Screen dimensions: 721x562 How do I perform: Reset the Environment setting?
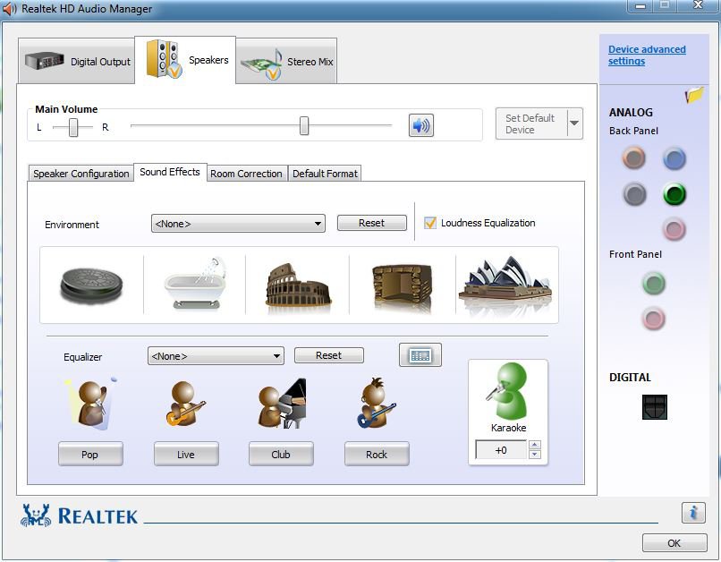click(371, 223)
